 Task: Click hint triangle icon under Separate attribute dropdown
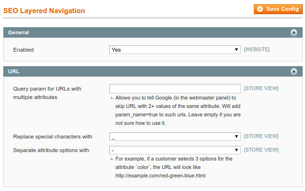coord(112,159)
